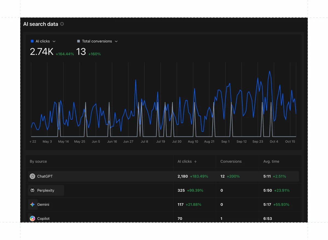
Task: Click the By source header label
Action: (38, 161)
